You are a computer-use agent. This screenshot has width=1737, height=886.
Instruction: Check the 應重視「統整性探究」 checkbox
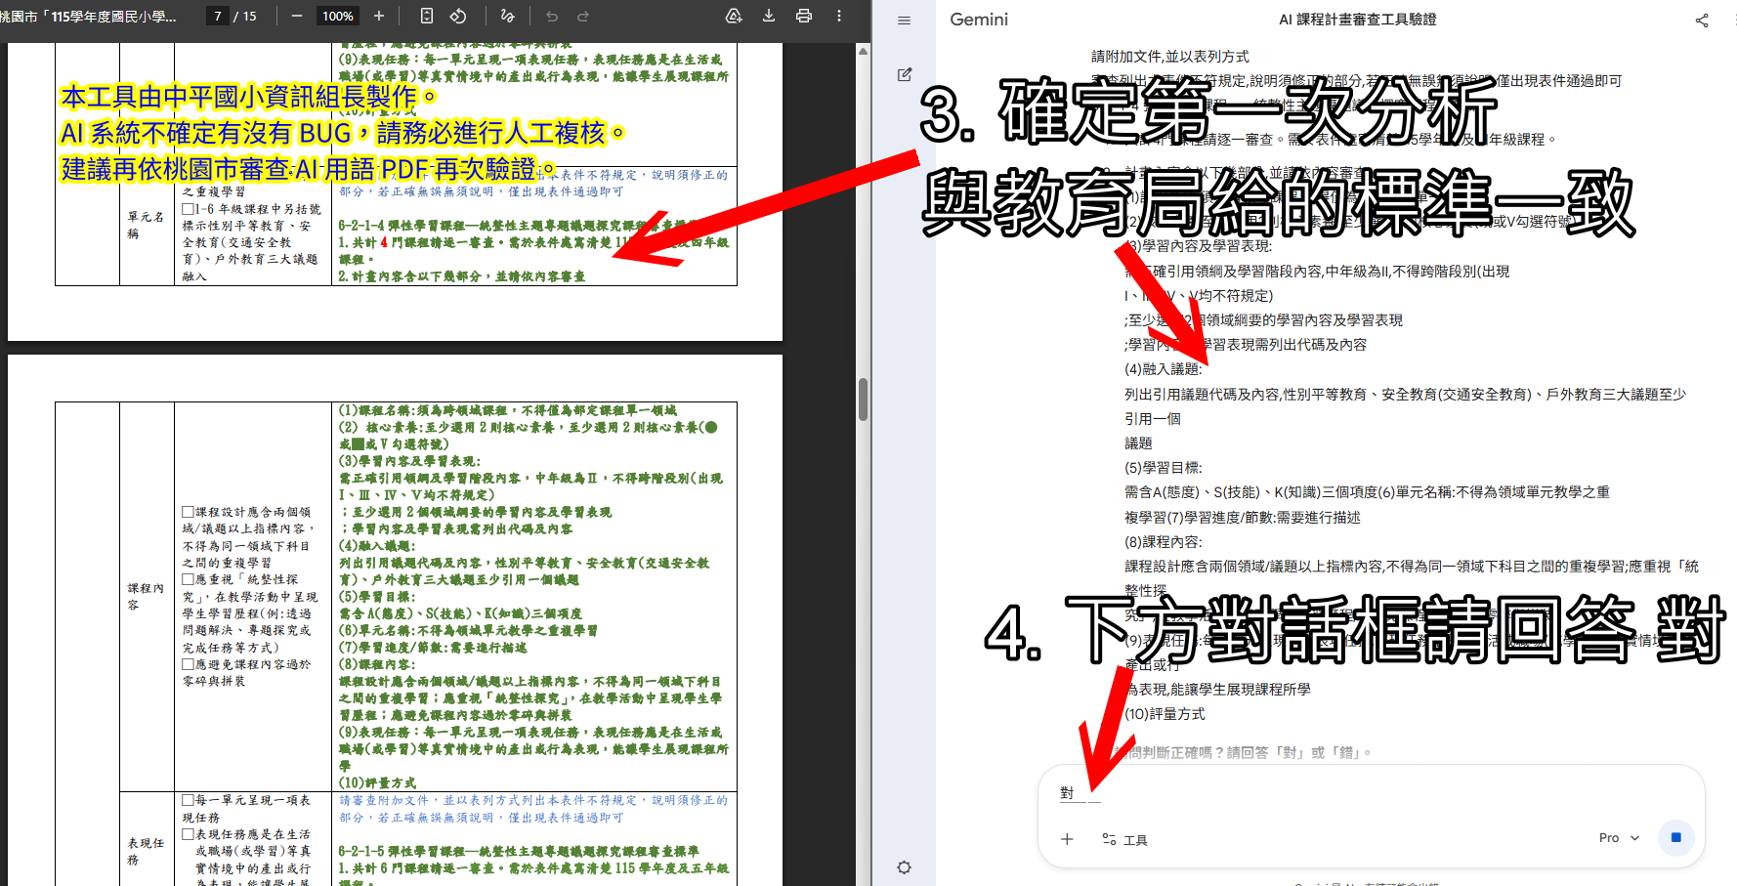[188, 579]
